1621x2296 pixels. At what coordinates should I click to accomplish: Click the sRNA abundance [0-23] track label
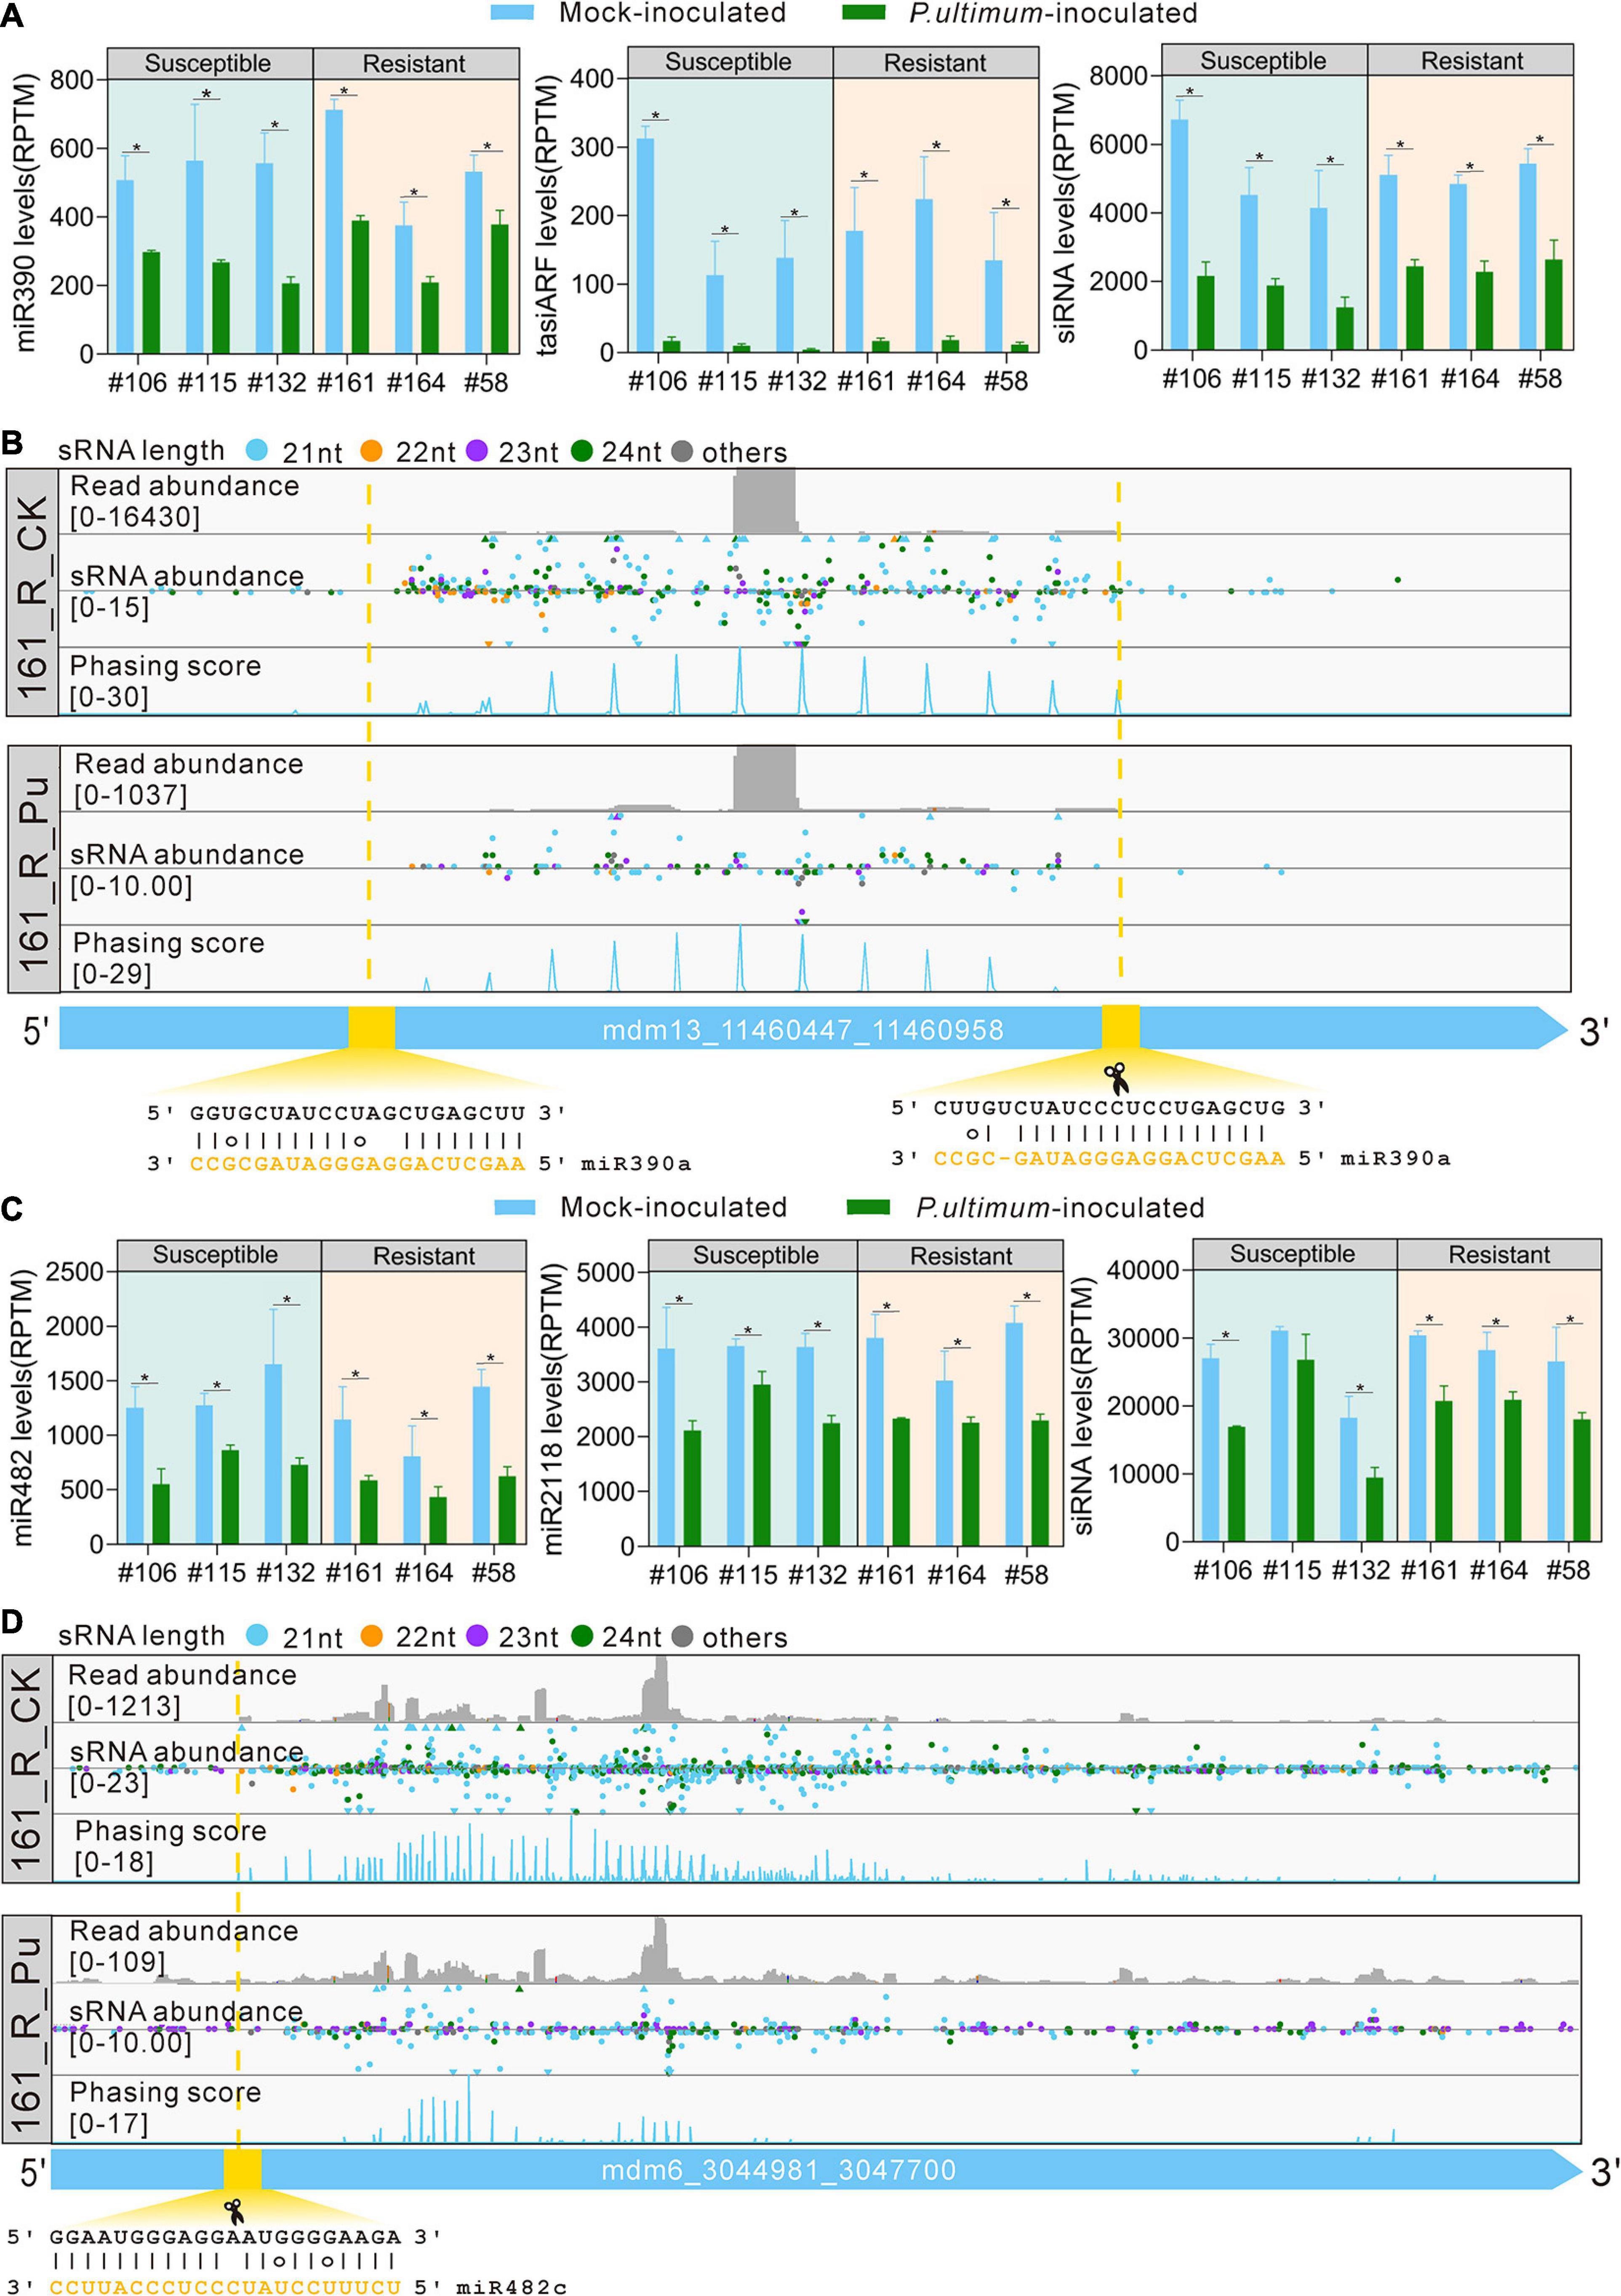click(x=186, y=1767)
